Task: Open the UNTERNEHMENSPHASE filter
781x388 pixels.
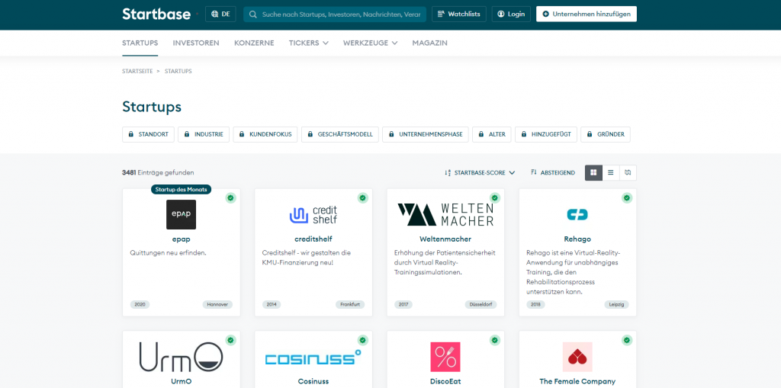Action: 426,134
